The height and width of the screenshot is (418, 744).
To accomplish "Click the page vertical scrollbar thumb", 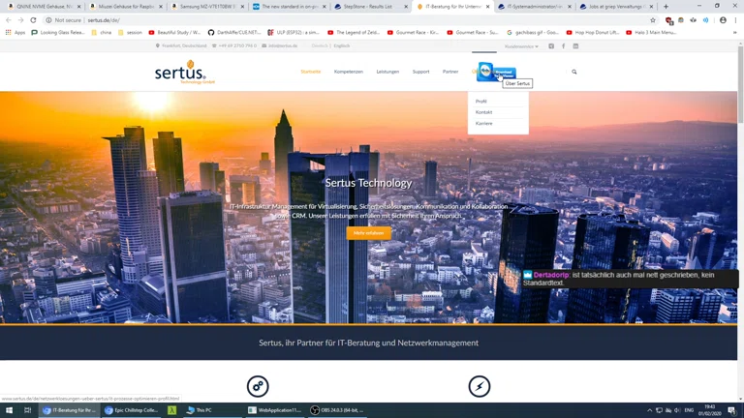I will (x=740, y=85).
